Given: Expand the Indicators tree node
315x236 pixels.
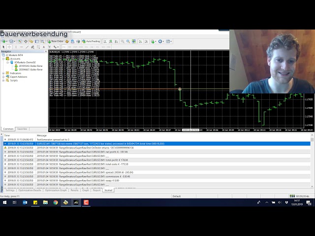Looking at the screenshot, I should [x=2, y=73].
